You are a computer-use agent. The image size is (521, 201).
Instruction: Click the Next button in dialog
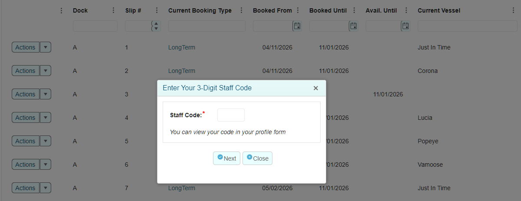tap(226, 158)
